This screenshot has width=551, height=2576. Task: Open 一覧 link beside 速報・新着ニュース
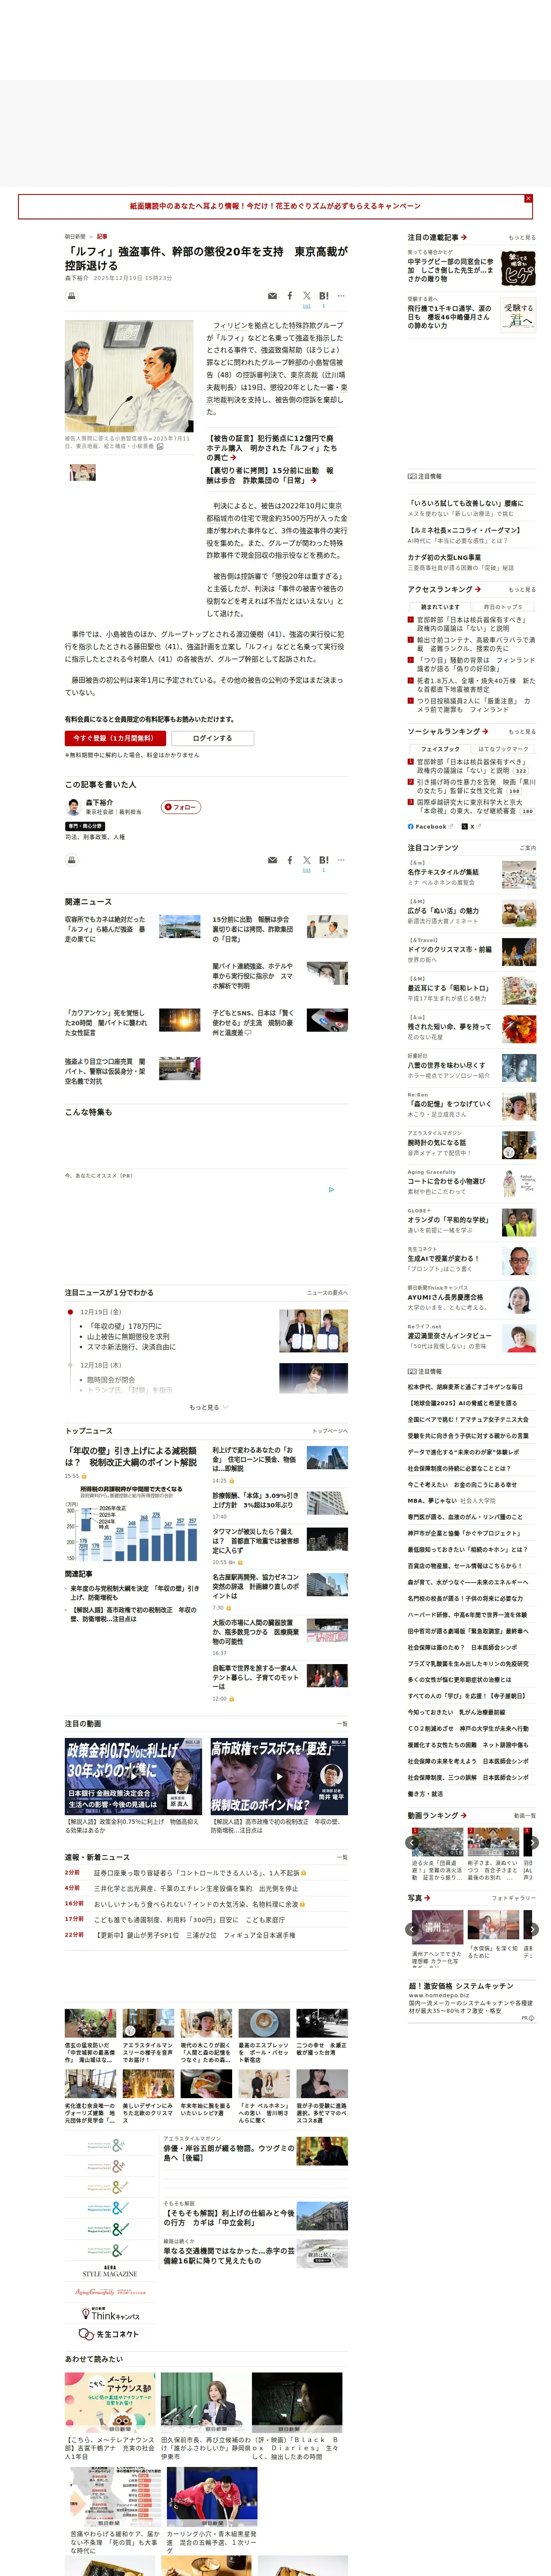click(342, 1856)
